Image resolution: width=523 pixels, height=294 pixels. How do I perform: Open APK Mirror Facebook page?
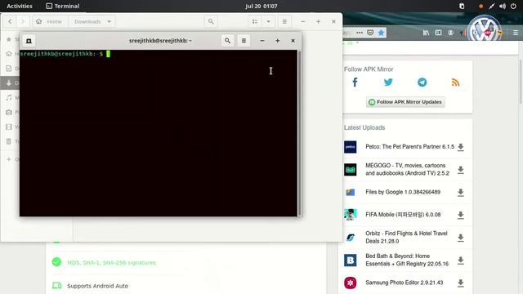pos(355,82)
